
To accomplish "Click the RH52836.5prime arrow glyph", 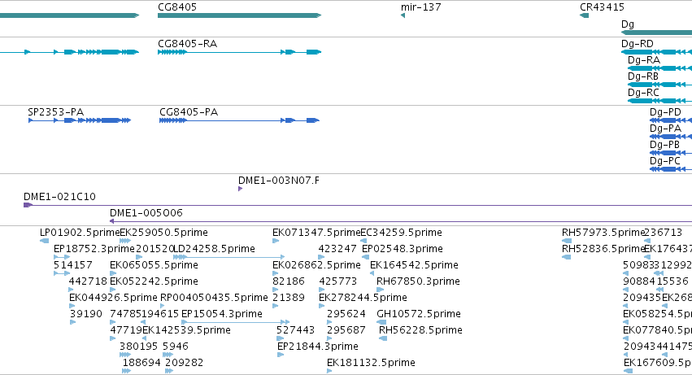I will (566, 257).
